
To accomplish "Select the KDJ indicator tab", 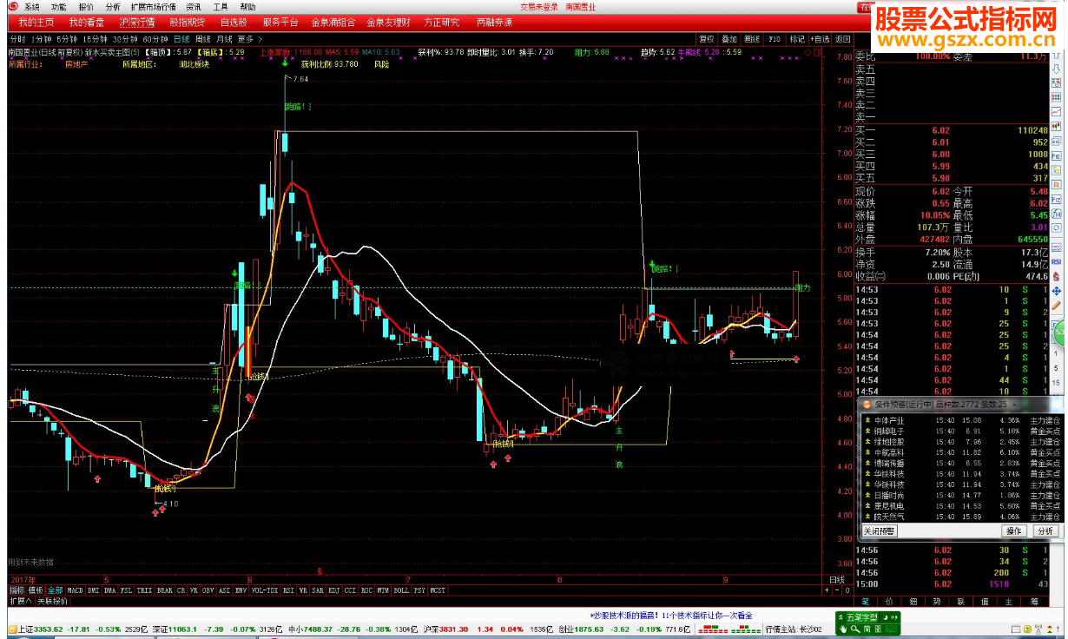I will [335, 590].
